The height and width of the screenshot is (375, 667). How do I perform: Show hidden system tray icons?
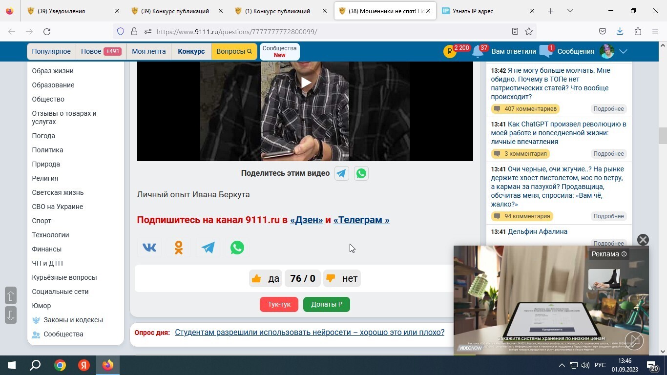562,365
